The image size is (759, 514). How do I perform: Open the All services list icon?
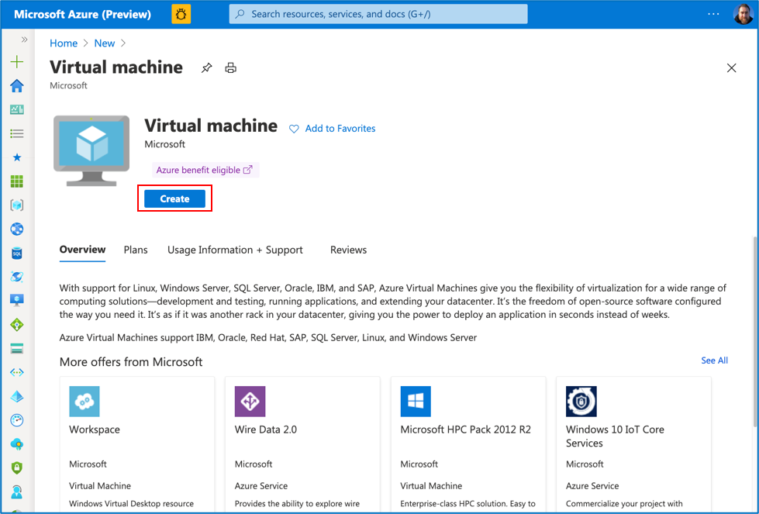(x=17, y=133)
